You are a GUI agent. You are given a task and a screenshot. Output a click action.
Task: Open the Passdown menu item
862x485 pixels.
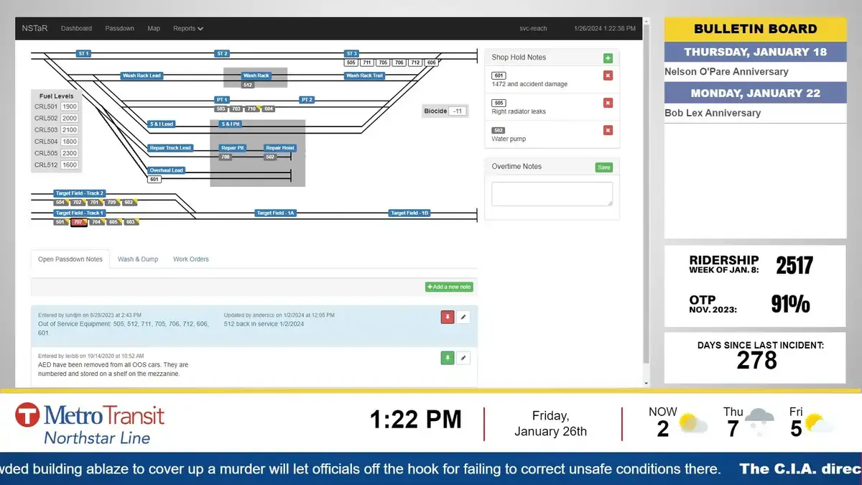click(119, 29)
